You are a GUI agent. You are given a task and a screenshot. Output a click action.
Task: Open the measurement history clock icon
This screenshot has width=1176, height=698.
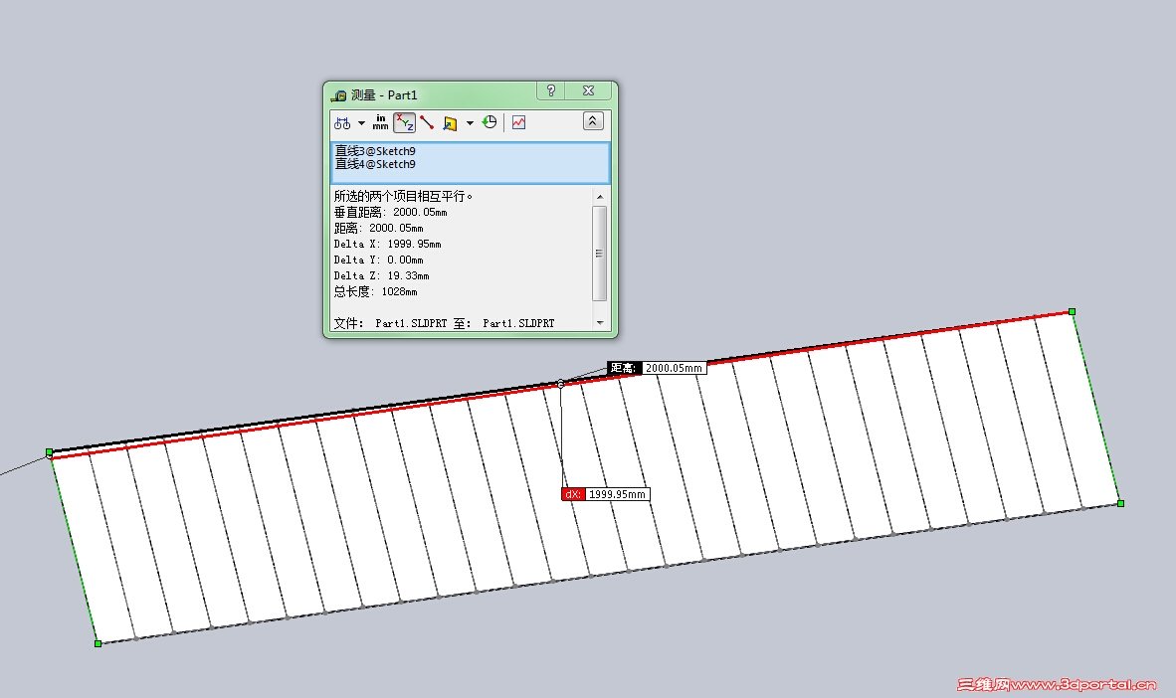click(x=490, y=122)
